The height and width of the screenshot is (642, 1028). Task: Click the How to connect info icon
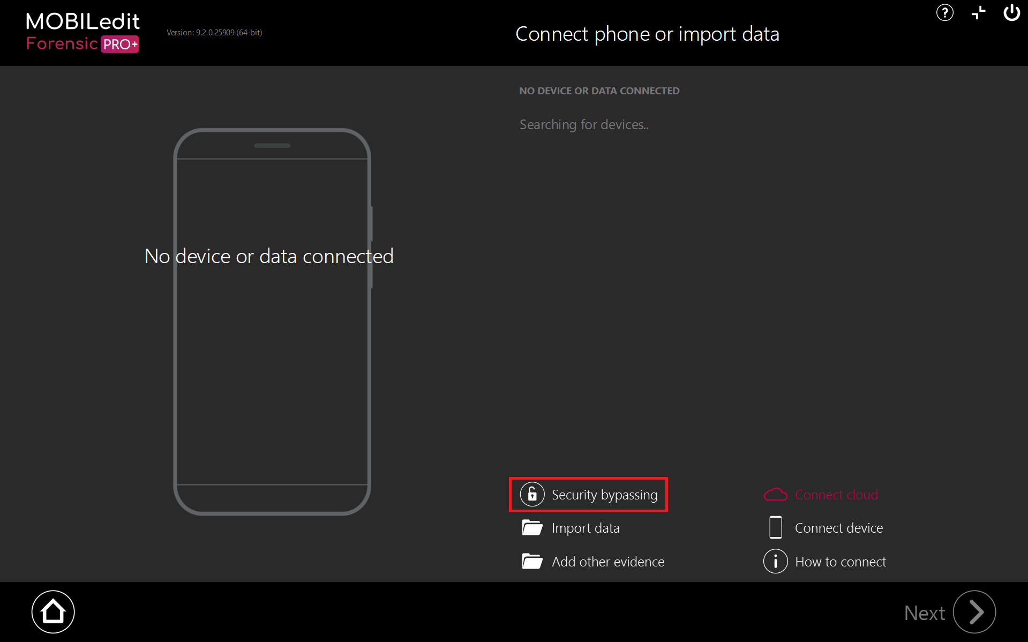pyautogui.click(x=775, y=561)
